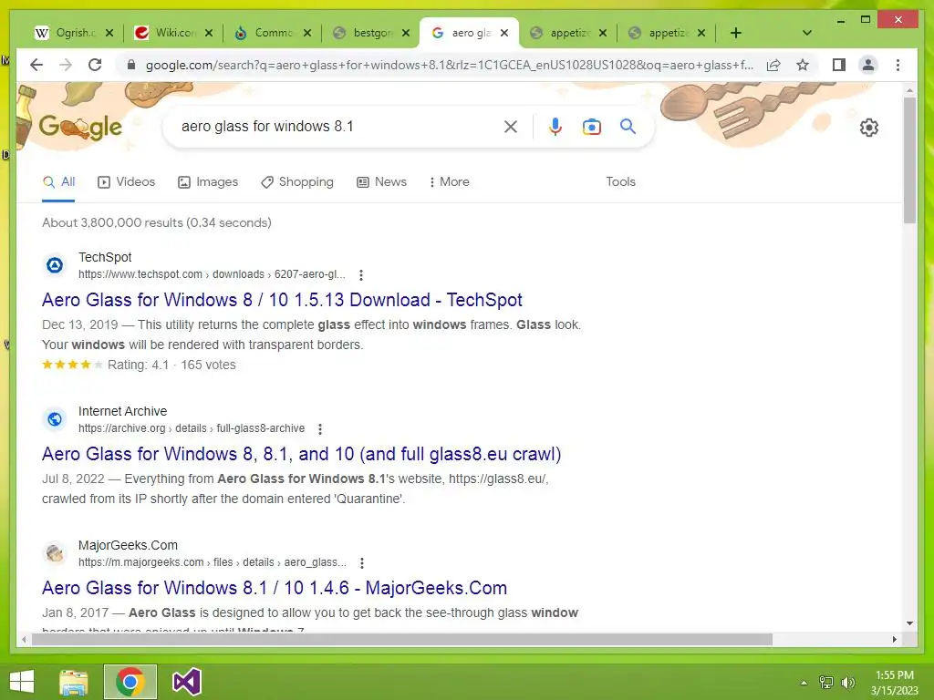934x700 pixels.
Task: Click the vertical scrollbar thumb
Action: click(909, 160)
